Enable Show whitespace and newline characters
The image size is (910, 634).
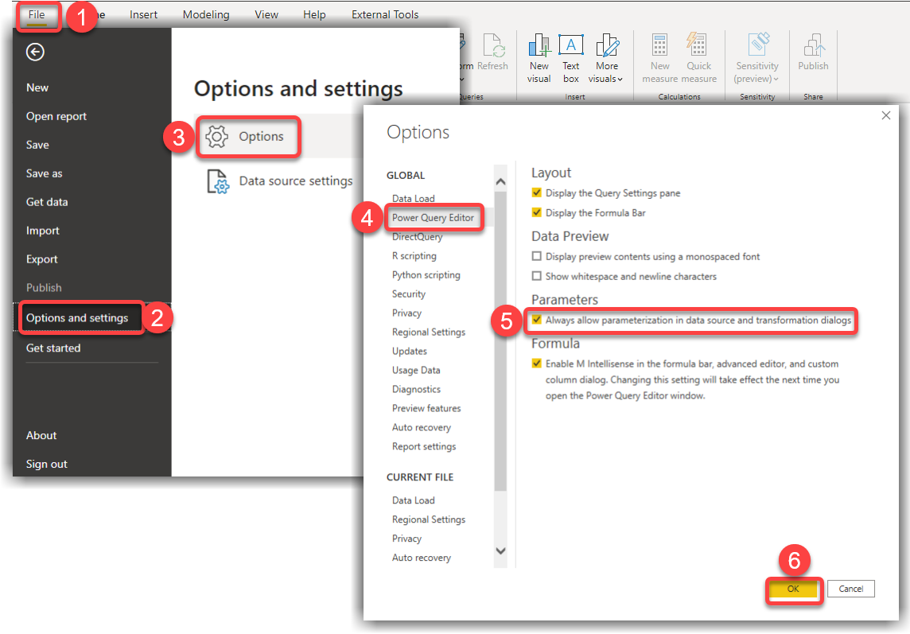click(537, 276)
